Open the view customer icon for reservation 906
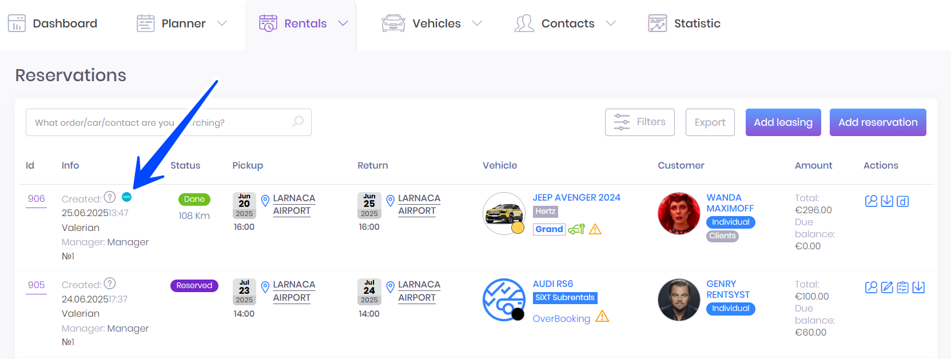The width and height of the screenshot is (951, 359). pyautogui.click(x=871, y=201)
